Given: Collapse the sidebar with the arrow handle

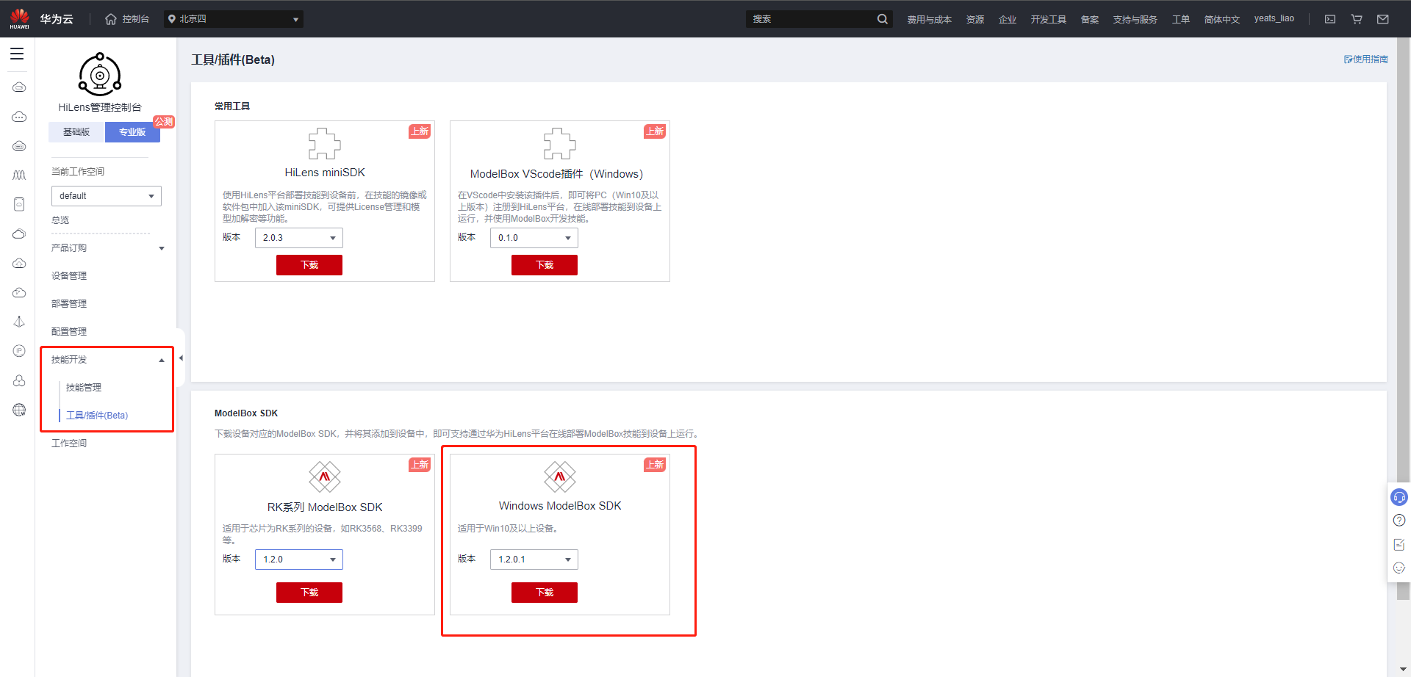Looking at the screenshot, I should coord(181,358).
